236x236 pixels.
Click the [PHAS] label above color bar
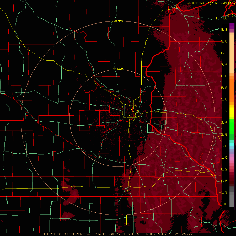coord(222,18)
